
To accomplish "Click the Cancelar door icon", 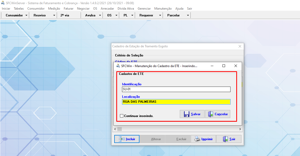I will 210,114.
